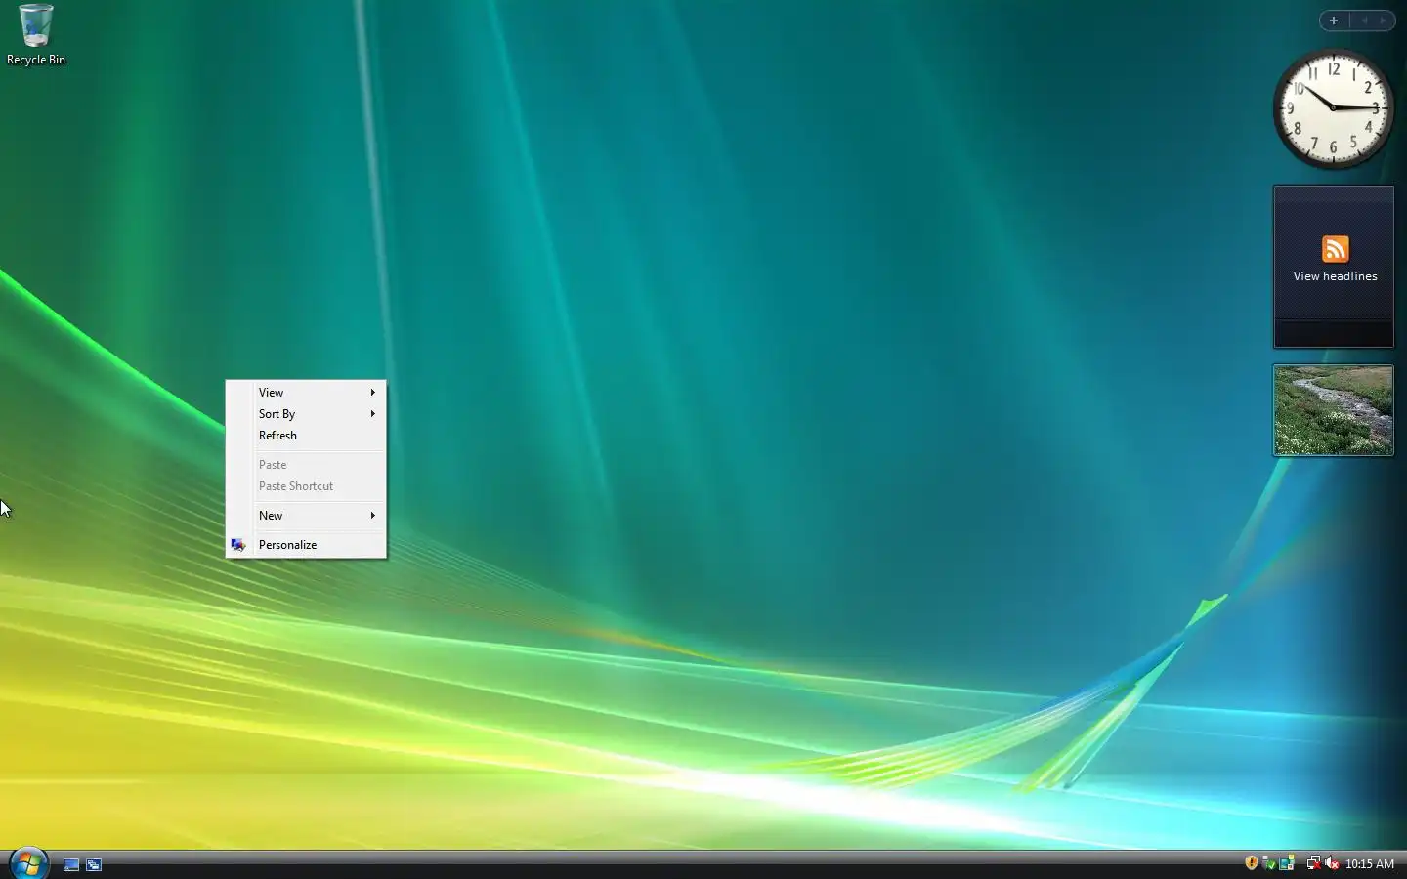Expand the Sort By submenu arrow
The image size is (1407, 879).
coord(372,414)
